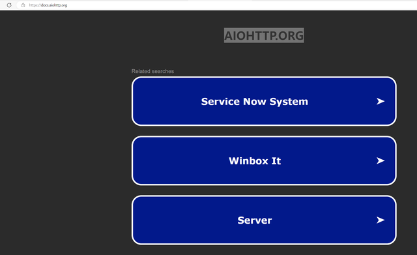Click the arrow on Service Now System

tap(381, 102)
